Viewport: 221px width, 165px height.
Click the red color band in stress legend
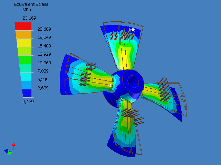[23, 26]
